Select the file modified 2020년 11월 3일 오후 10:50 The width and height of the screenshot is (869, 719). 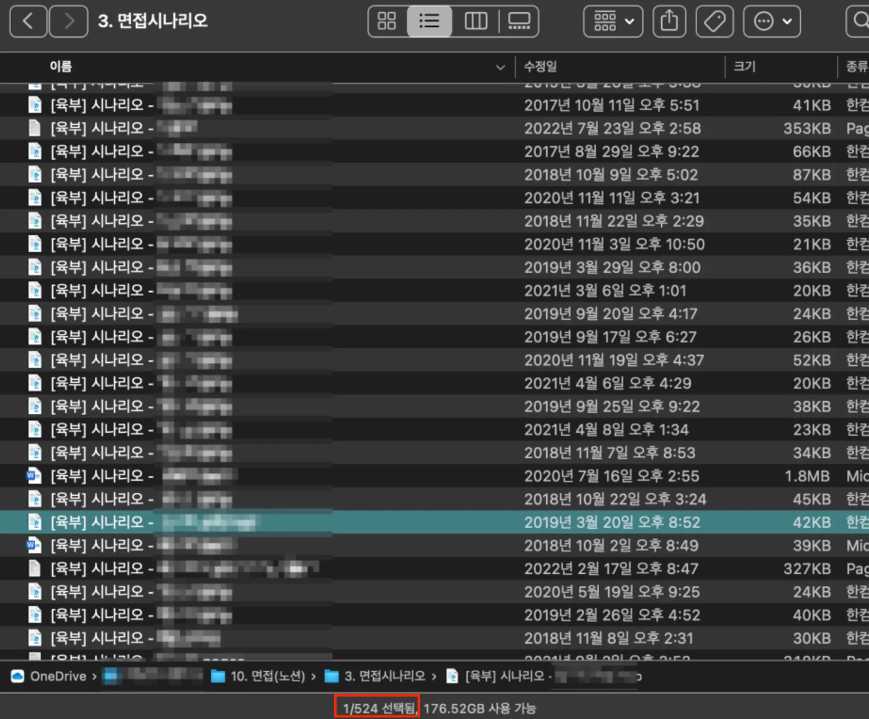[x=434, y=244]
